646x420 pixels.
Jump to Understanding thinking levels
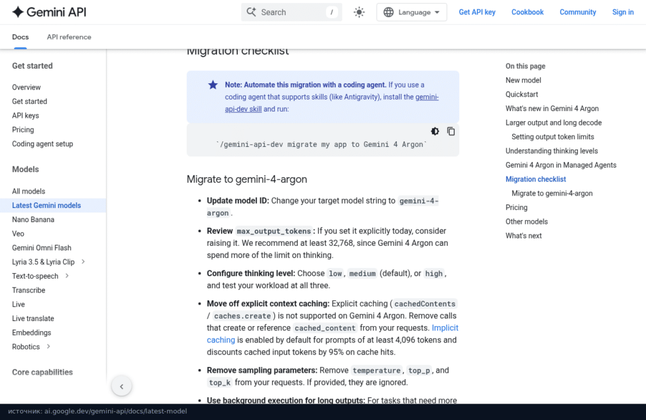point(551,151)
